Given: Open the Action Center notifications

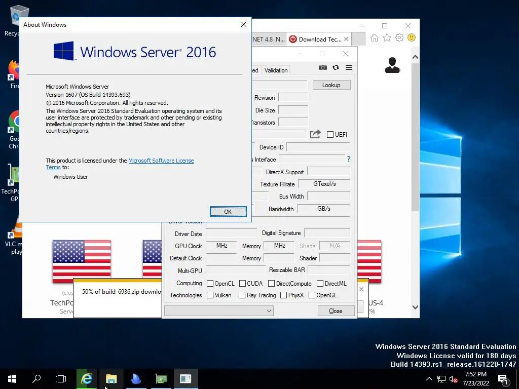Looking at the screenshot, I should (x=503, y=379).
